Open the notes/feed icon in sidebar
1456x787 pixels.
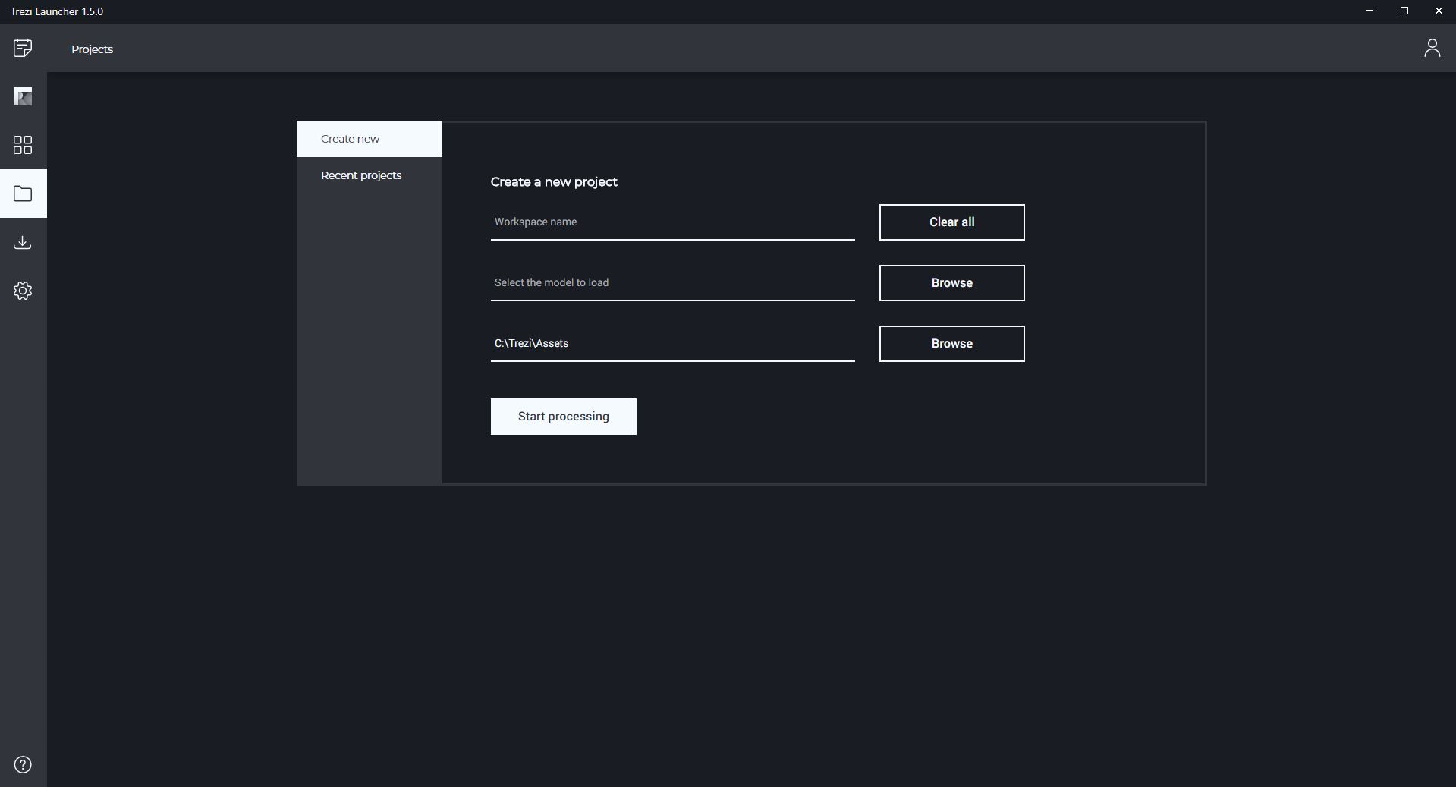[x=23, y=49]
